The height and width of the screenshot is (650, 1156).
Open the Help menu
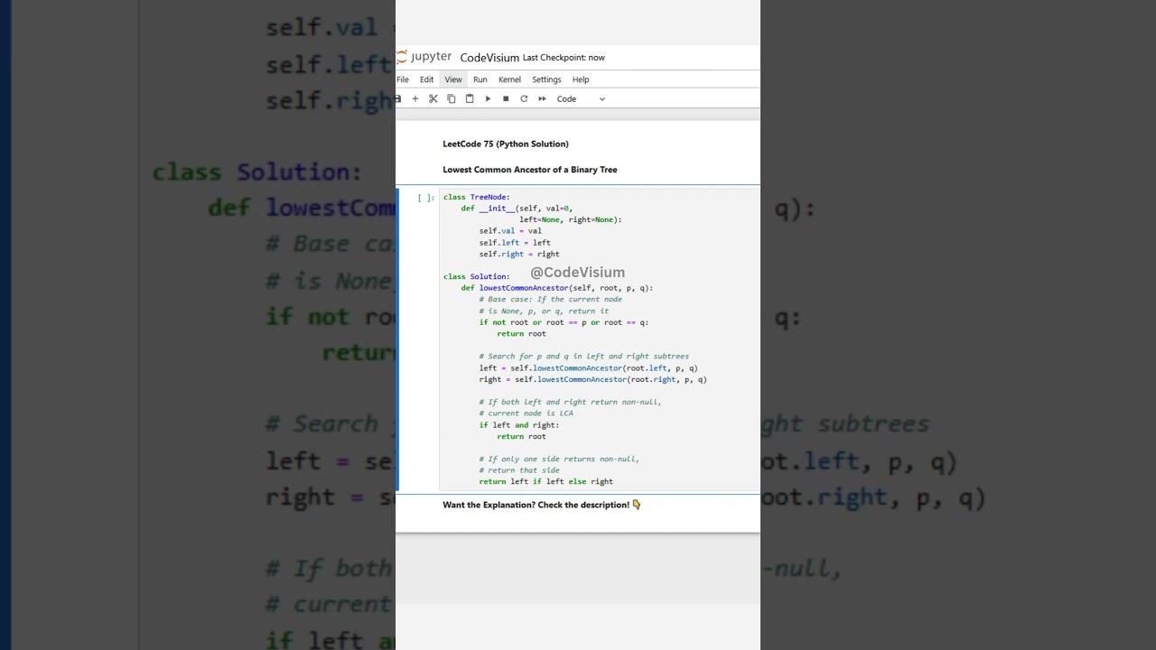pyautogui.click(x=581, y=79)
